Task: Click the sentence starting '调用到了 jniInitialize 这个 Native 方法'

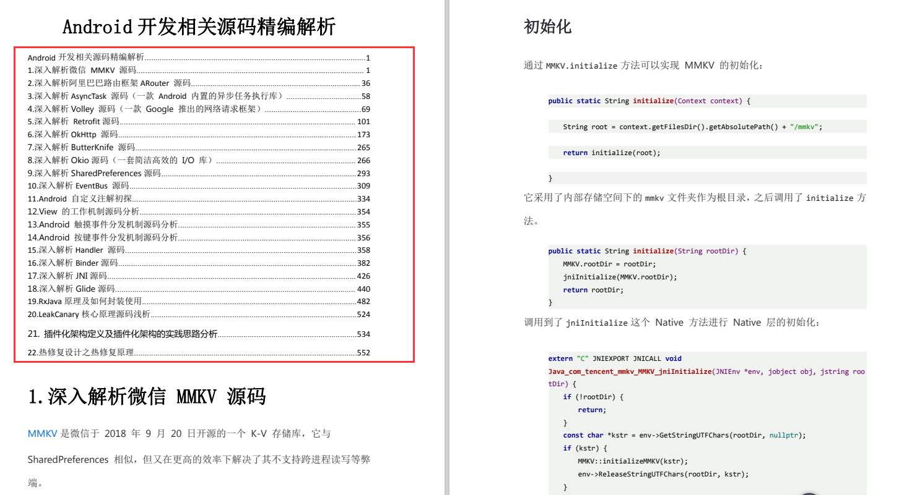Action: point(672,323)
